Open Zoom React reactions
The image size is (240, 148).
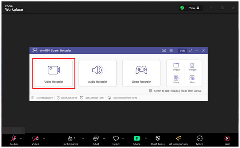(116, 140)
